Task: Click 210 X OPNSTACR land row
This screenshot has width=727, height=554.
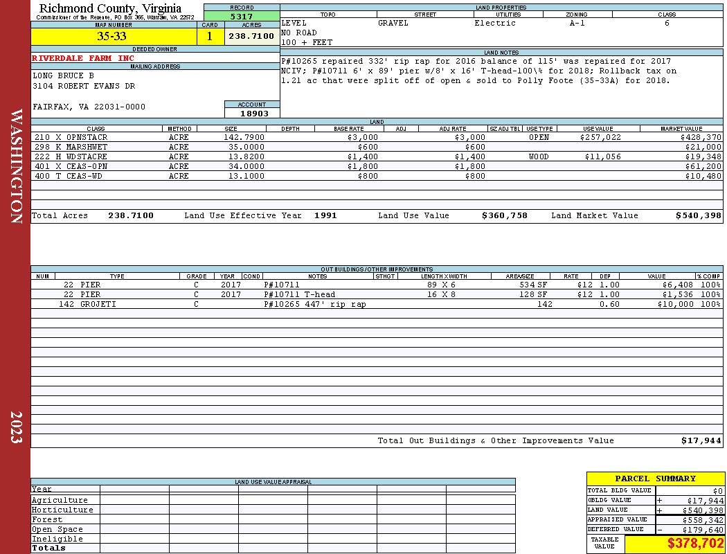Action: point(377,137)
